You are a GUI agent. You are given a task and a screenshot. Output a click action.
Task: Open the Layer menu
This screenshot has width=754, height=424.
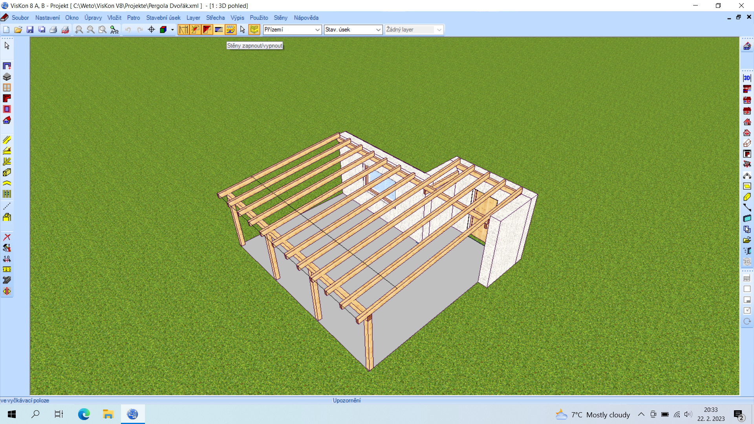(x=193, y=18)
